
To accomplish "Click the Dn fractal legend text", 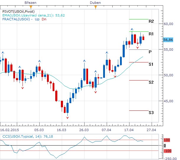I will (x=44, y=19).
